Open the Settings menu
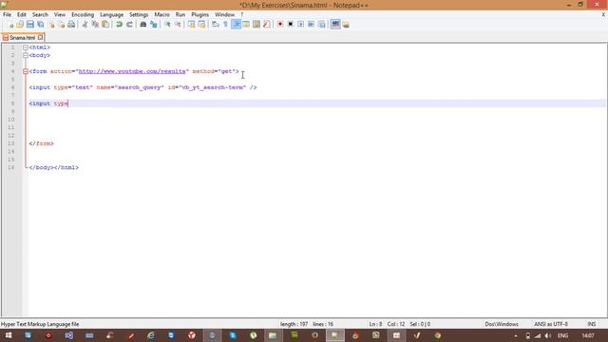The height and width of the screenshot is (342, 608). [x=139, y=15]
